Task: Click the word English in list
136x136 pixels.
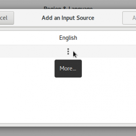Action: pos(68,38)
